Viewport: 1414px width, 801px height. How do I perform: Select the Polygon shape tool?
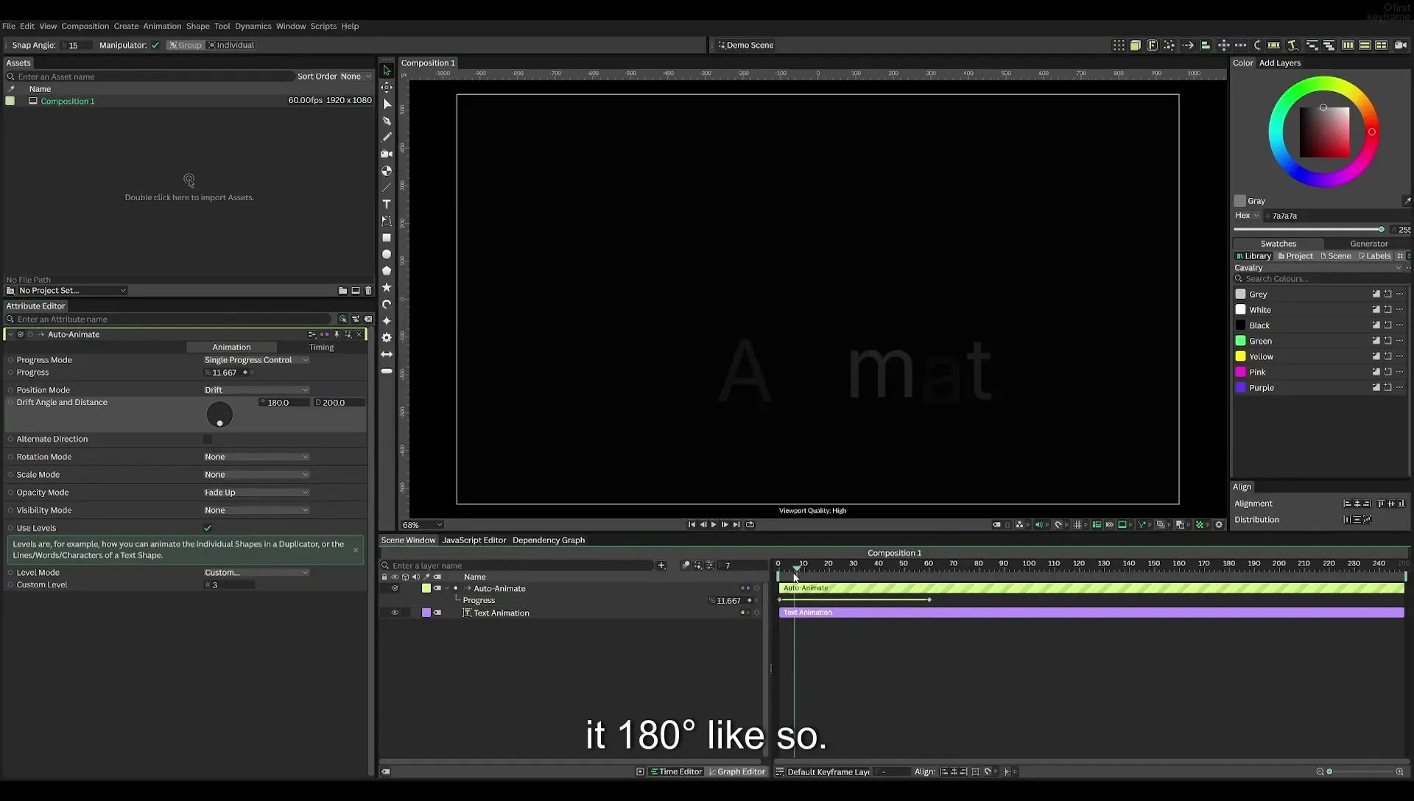(x=387, y=271)
